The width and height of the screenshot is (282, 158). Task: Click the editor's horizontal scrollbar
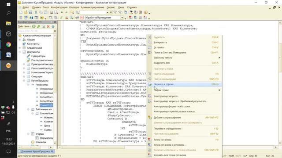(x=168, y=147)
